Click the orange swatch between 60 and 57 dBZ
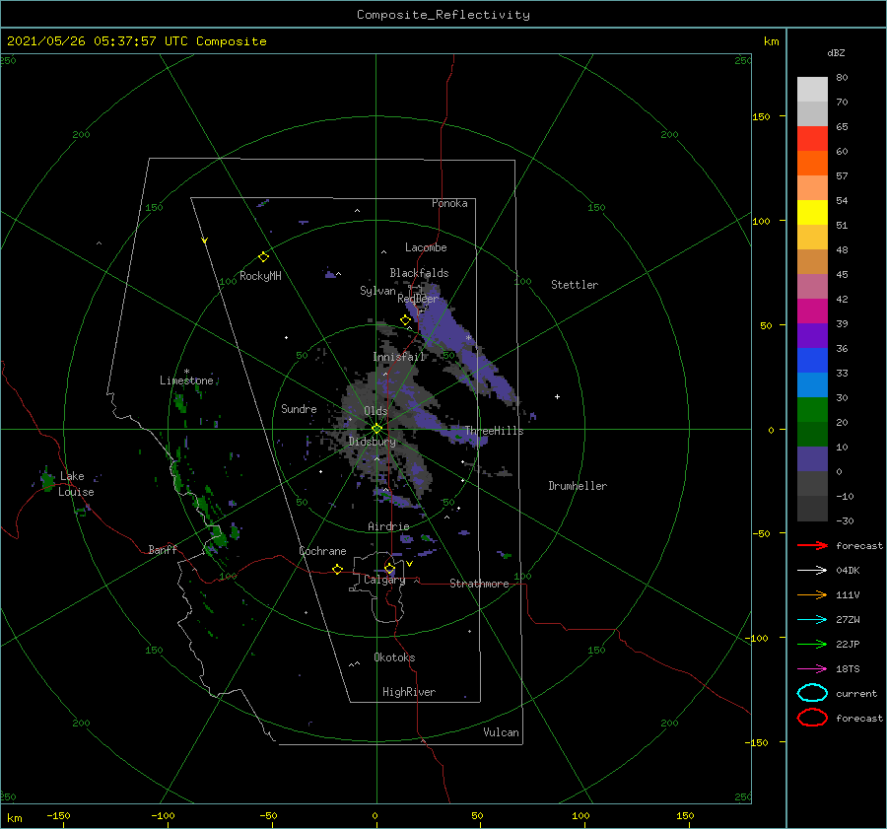Screen dimensions: 887x829 (x=812, y=164)
